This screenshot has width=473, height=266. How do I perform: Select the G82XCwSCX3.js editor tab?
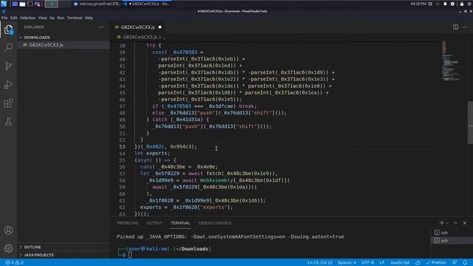pyautogui.click(x=138, y=27)
